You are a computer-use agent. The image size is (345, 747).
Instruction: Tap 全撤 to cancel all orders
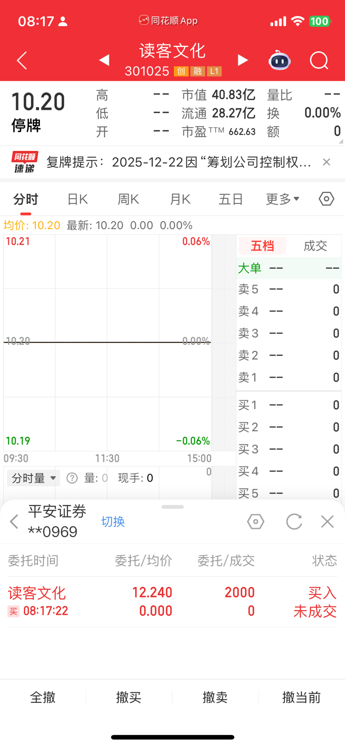(x=43, y=697)
